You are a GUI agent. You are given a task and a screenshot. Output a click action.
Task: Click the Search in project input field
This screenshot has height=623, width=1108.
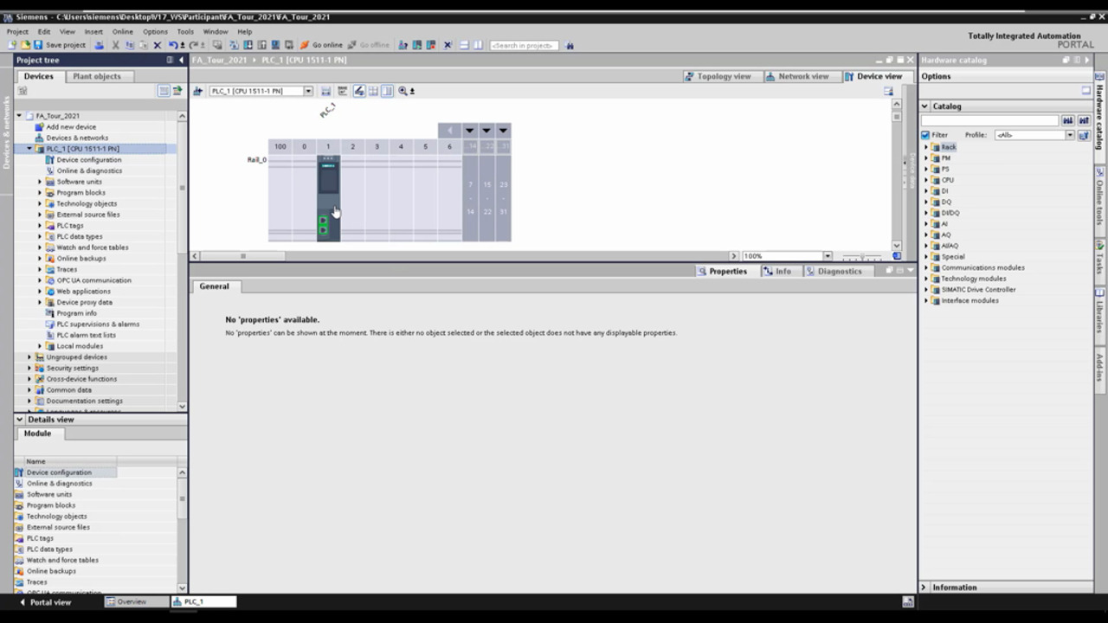coord(524,45)
